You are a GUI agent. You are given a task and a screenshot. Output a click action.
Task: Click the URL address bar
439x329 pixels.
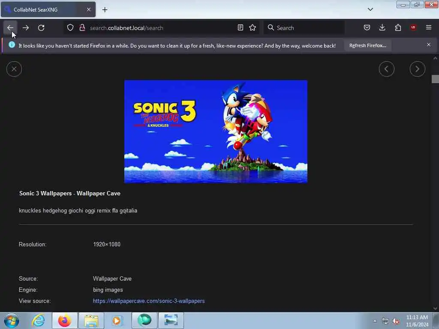[x=161, y=28]
